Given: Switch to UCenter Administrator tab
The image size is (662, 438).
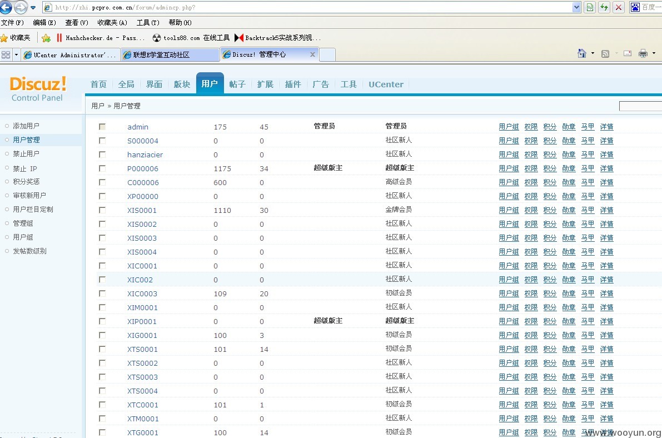Looking at the screenshot, I should point(70,55).
